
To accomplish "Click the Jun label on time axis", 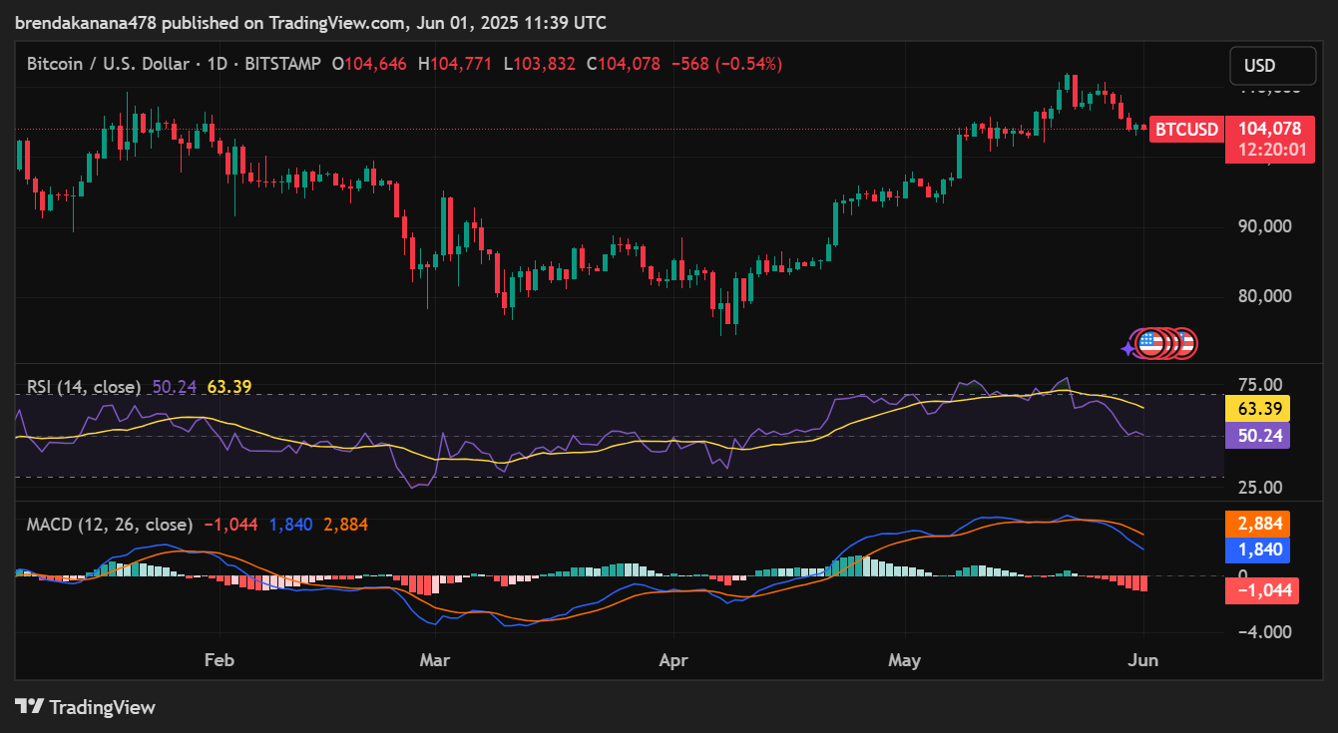I will point(1143,660).
